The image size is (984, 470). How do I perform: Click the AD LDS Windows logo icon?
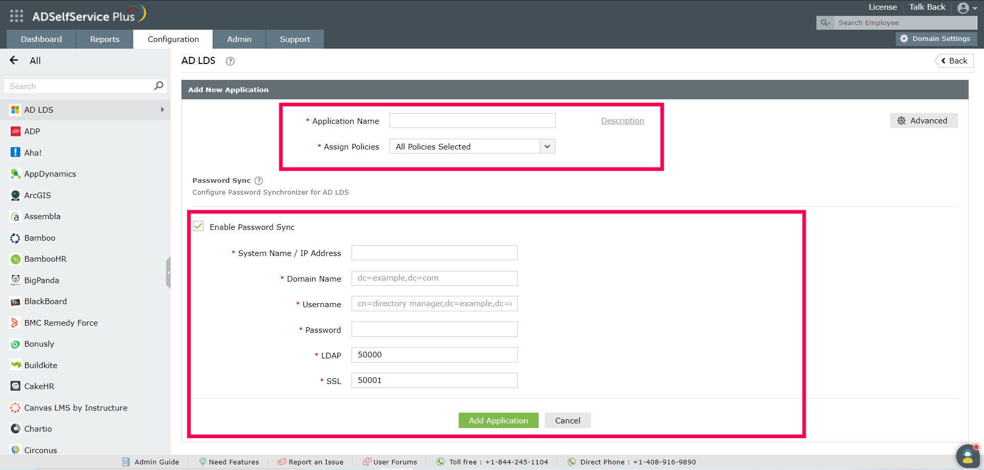coord(15,110)
